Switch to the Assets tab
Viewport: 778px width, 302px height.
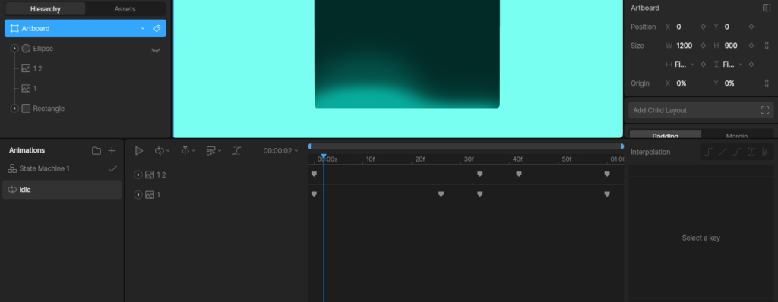coord(125,9)
